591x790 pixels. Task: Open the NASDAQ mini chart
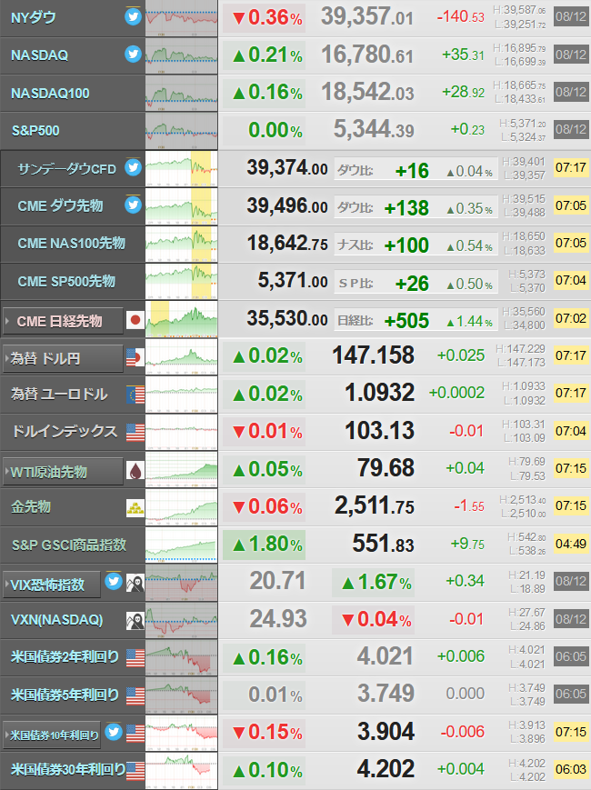click(x=181, y=56)
